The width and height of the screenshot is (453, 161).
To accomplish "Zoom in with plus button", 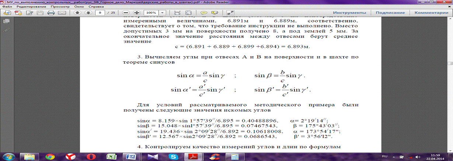I will [136, 12].
